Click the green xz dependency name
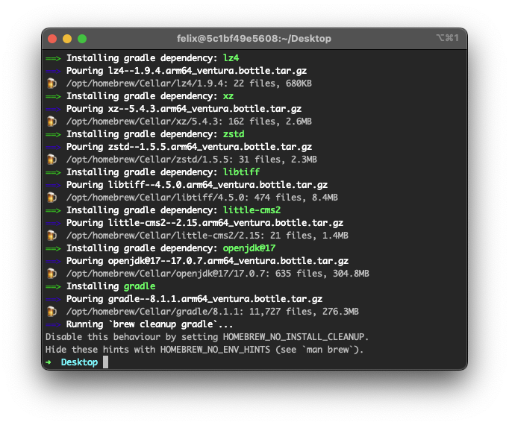Image resolution: width=509 pixels, height=425 pixels. click(x=228, y=96)
